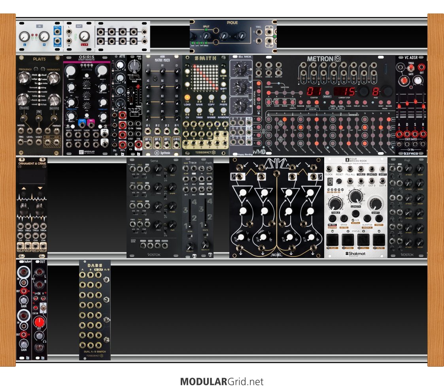This screenshot has height=390, width=444.
Task: Click the C1 knob on the Matrix Mixer
Action: coord(177,71)
